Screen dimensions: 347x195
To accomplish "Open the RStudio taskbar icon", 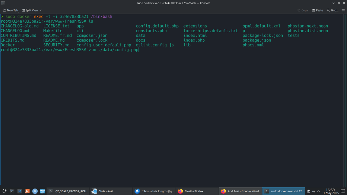I will (35, 191).
